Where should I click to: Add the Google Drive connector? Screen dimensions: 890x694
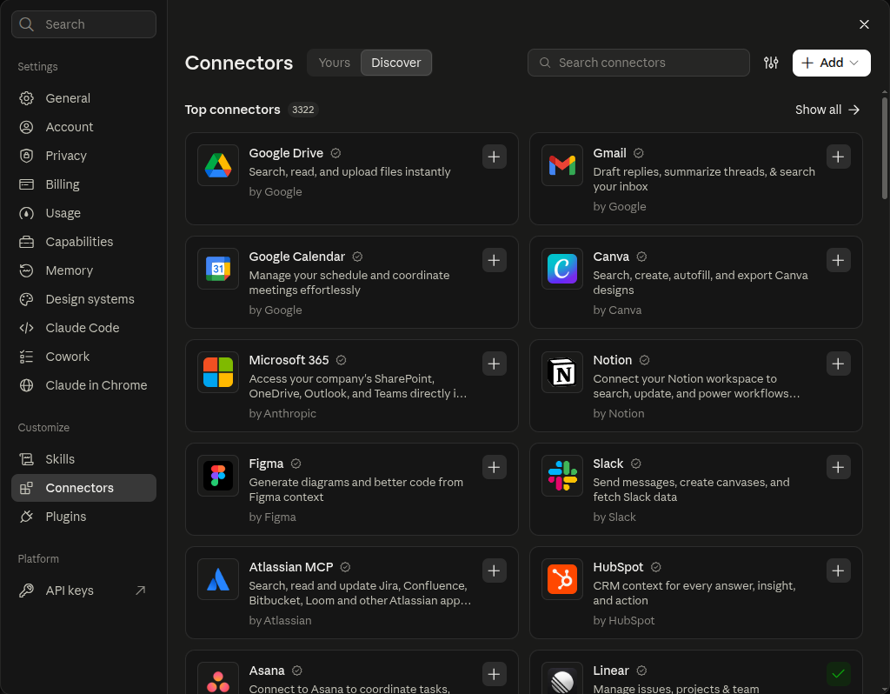point(494,157)
